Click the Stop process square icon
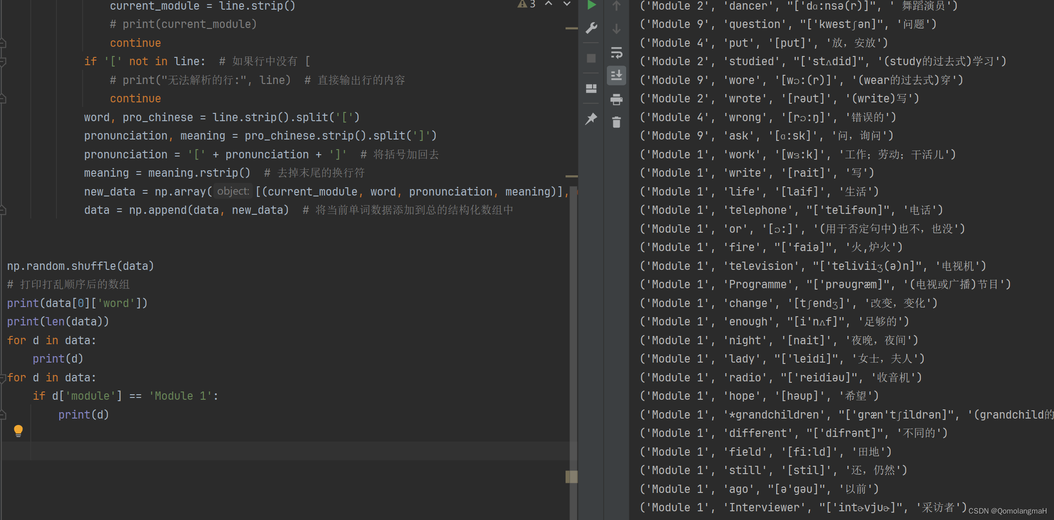1054x520 pixels. (x=591, y=58)
